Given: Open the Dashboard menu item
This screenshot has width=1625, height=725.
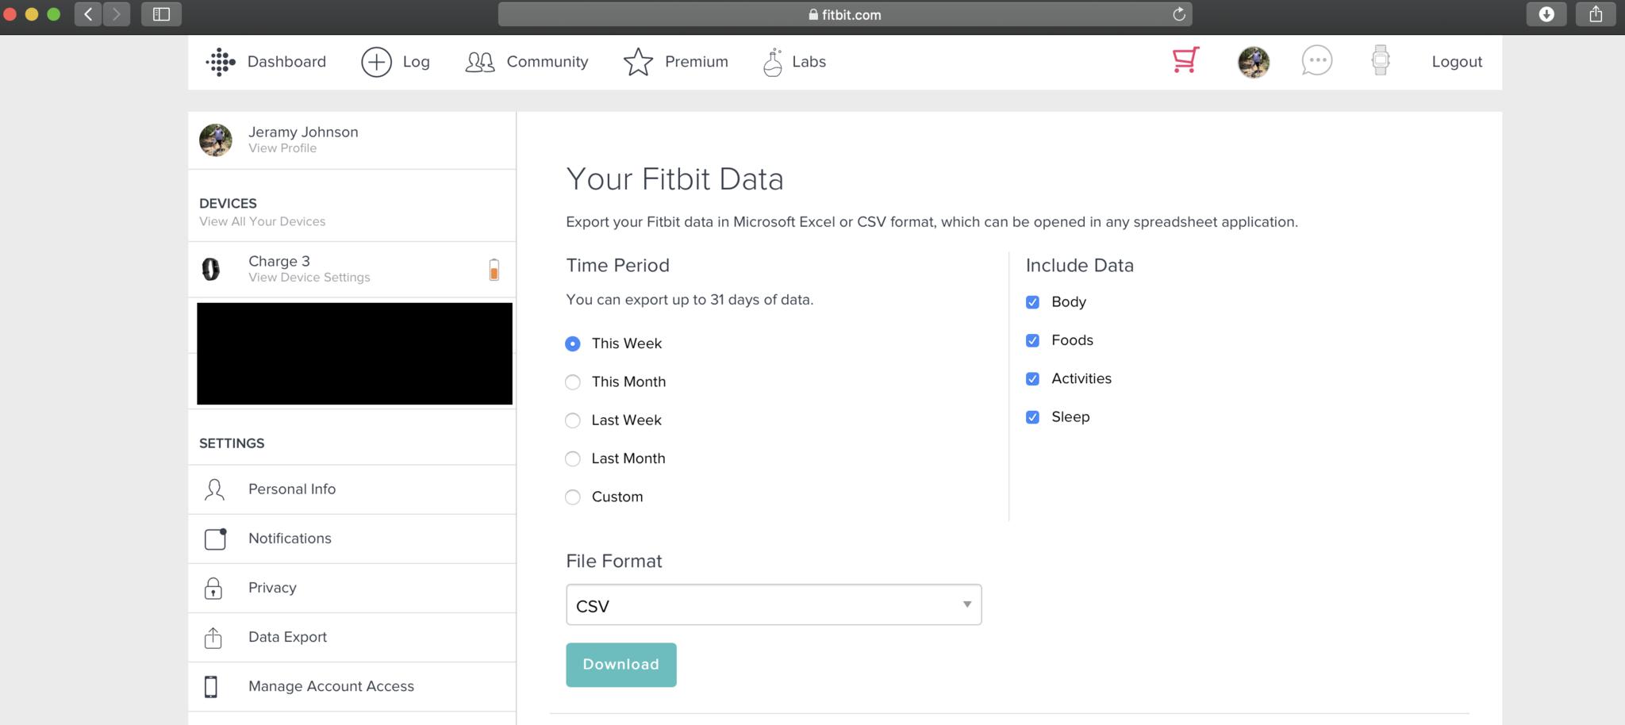Looking at the screenshot, I should (286, 62).
